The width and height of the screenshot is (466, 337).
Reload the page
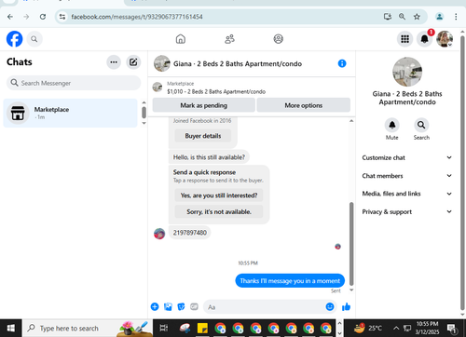(43, 17)
